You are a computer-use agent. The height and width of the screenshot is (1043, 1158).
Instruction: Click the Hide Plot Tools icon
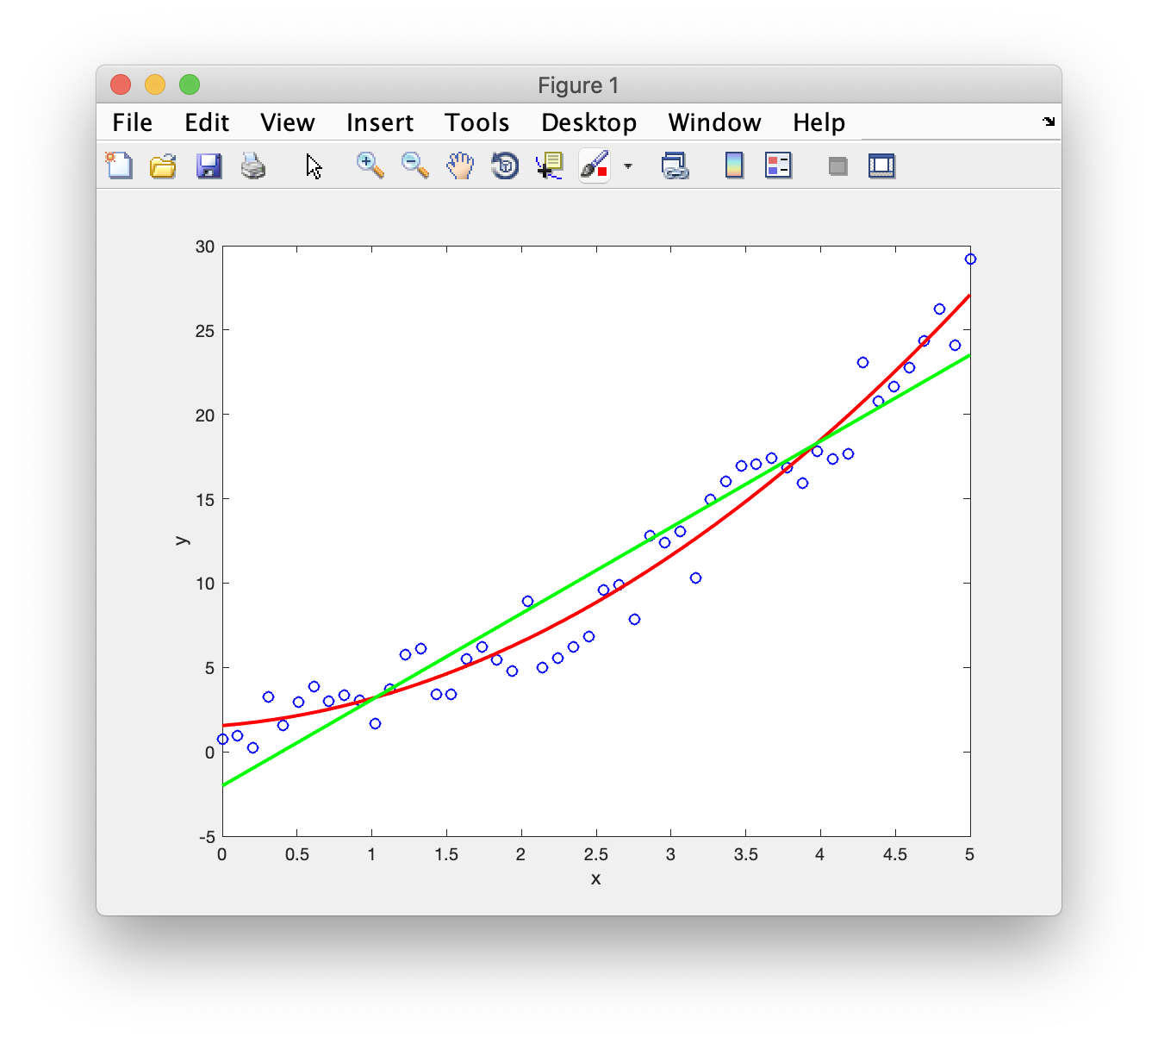(x=837, y=166)
